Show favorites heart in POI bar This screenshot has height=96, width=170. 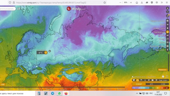134,80
